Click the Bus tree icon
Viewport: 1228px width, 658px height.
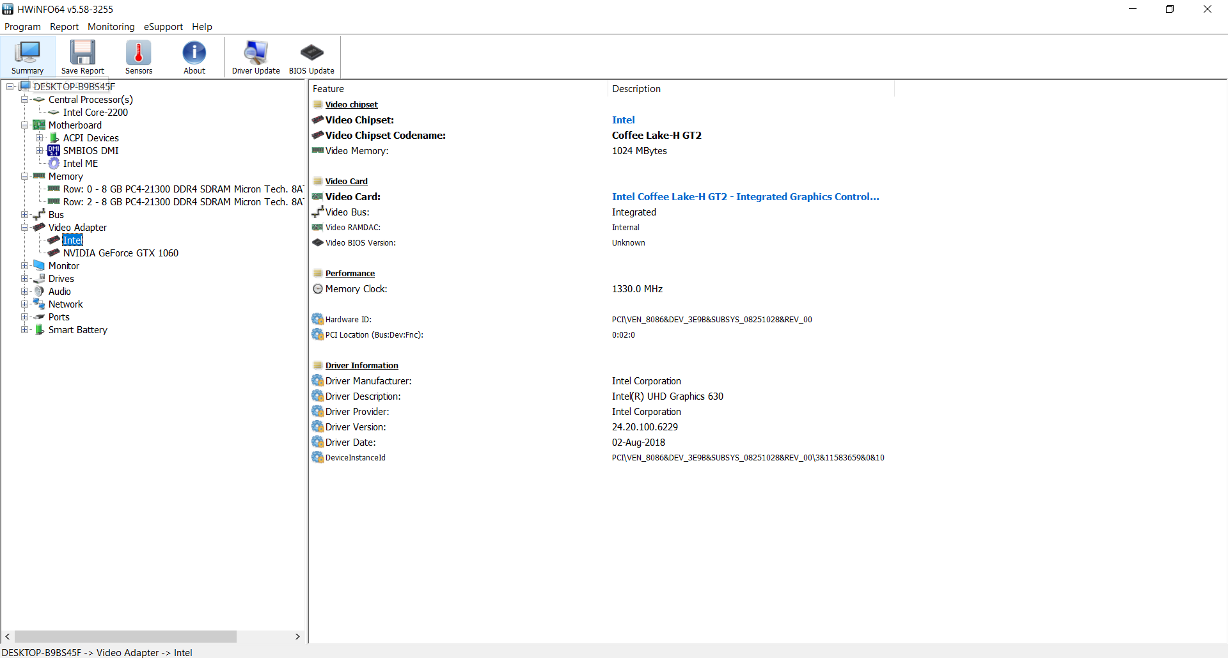(39, 214)
